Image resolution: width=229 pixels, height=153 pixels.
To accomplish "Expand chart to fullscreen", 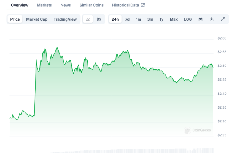I will point(223,19).
